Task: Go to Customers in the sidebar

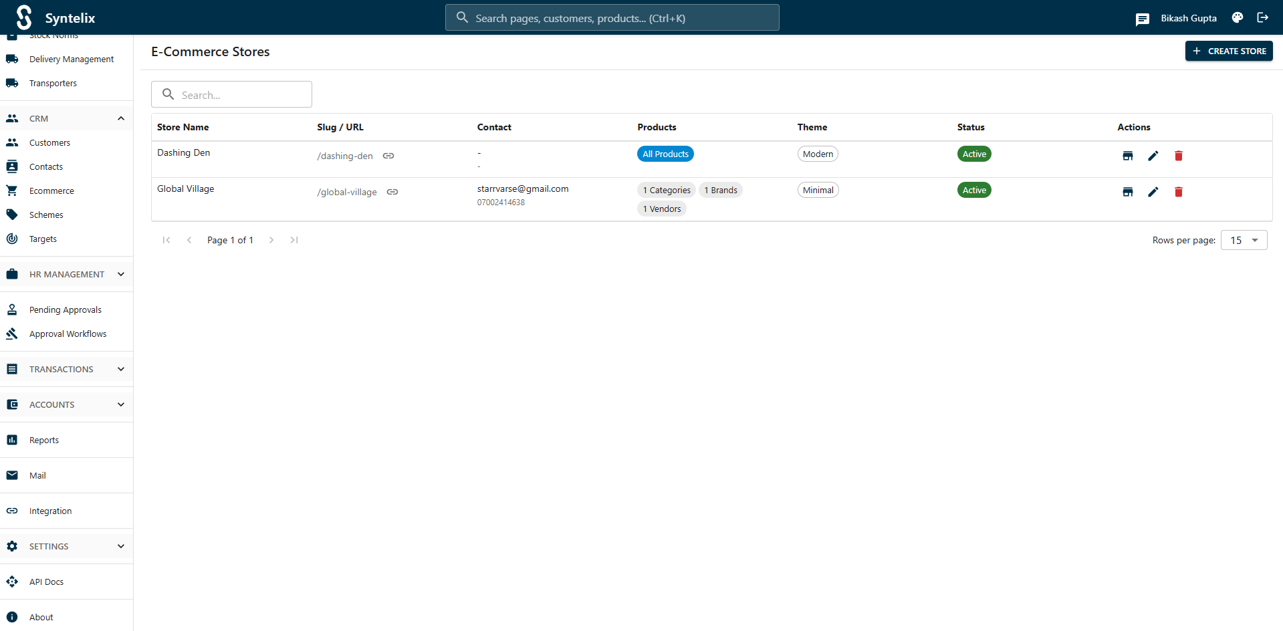Action: pyautogui.click(x=49, y=142)
